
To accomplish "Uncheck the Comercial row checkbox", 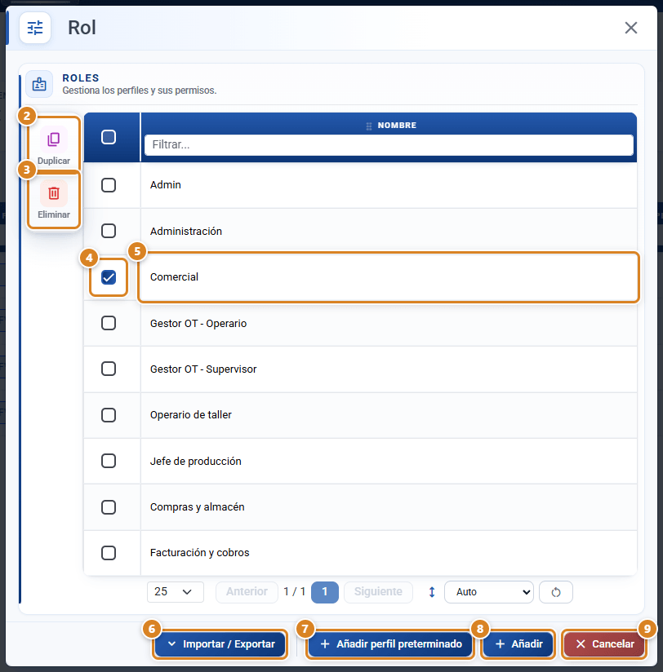I will (109, 277).
